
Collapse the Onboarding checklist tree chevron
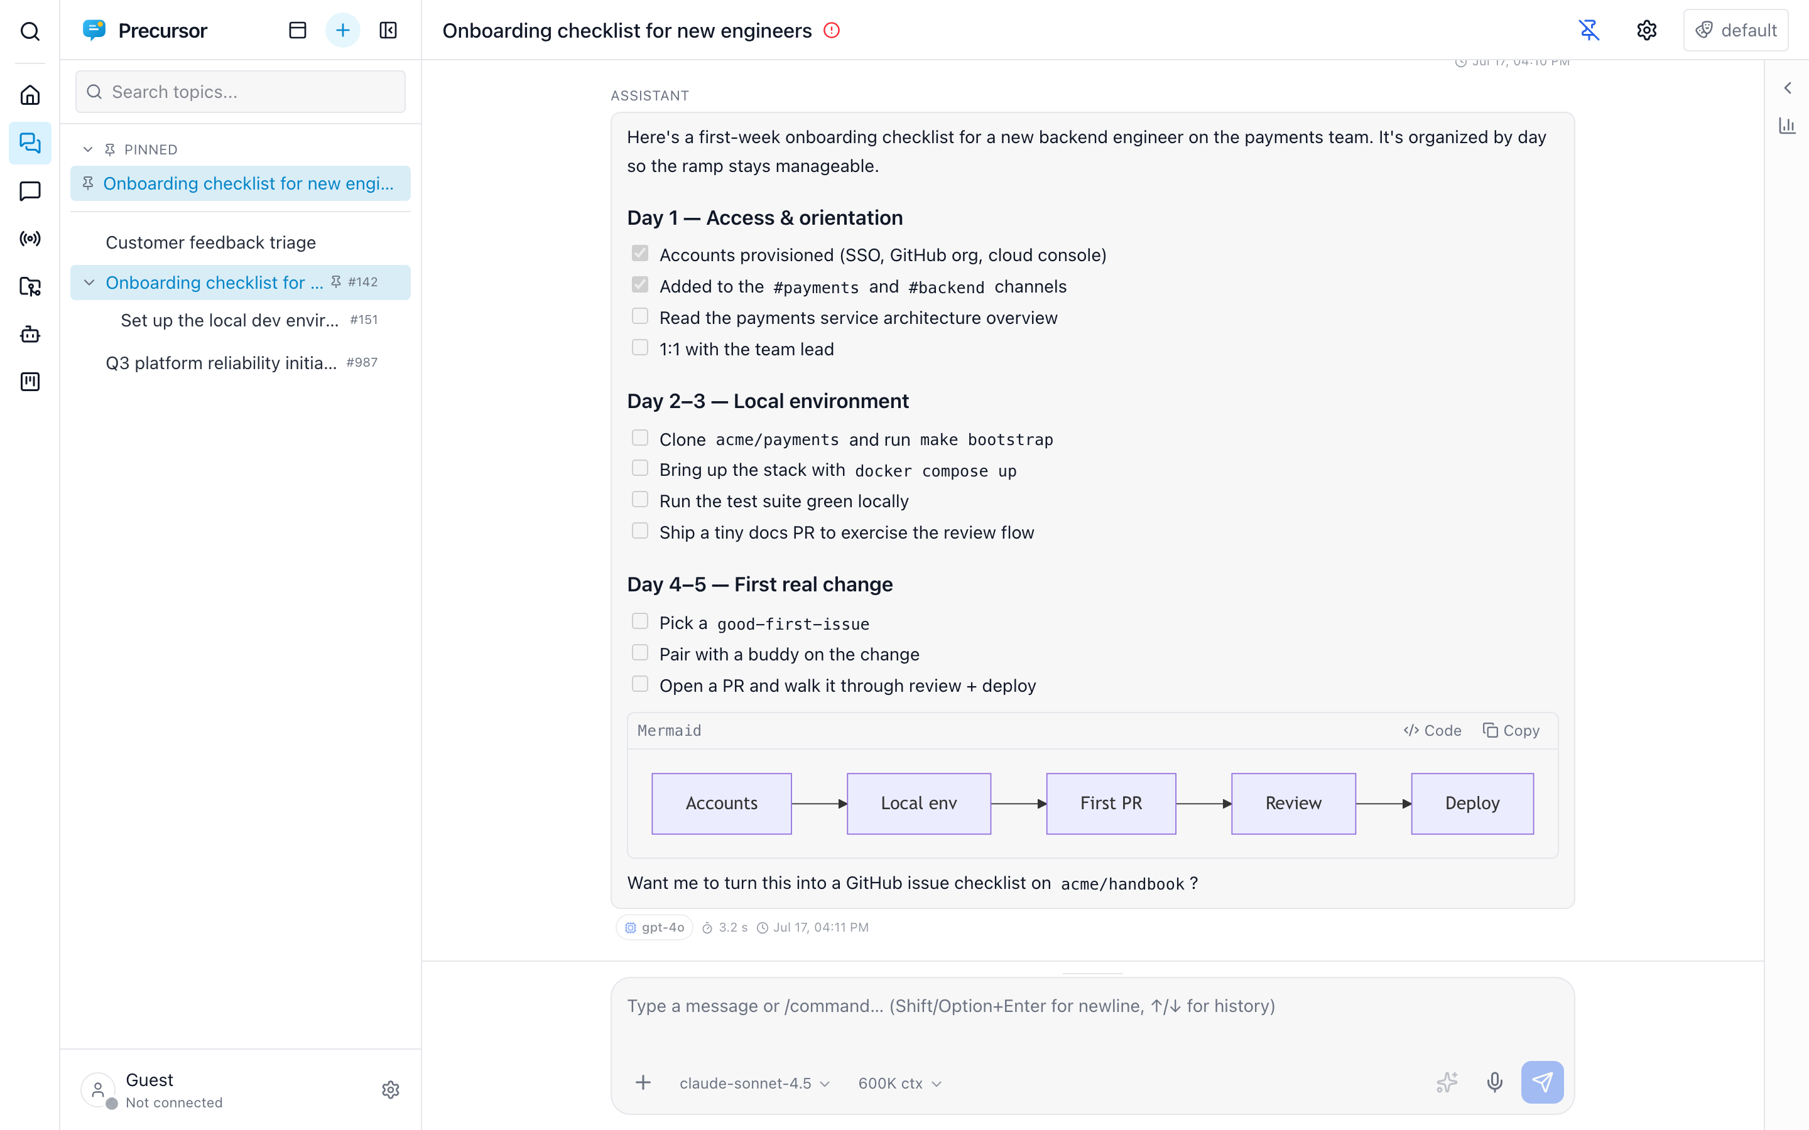(89, 282)
